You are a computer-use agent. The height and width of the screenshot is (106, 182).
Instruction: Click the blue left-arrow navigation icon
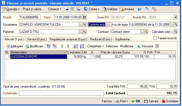[x=66, y=9]
